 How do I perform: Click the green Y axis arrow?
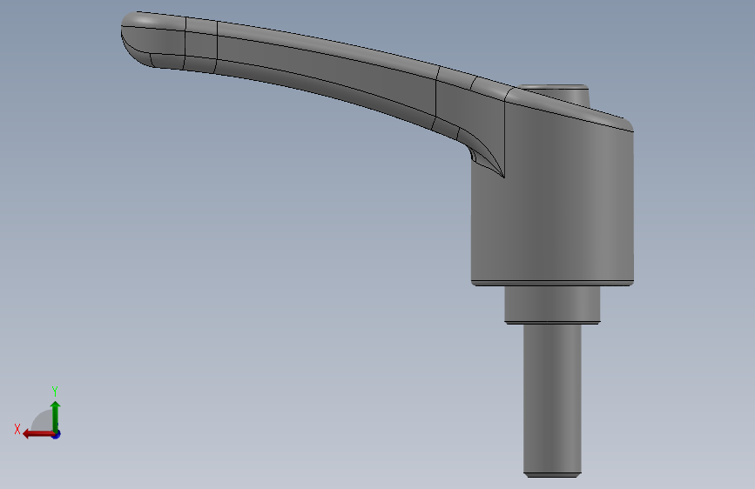[56, 416]
